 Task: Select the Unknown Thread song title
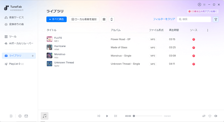click(64, 63)
